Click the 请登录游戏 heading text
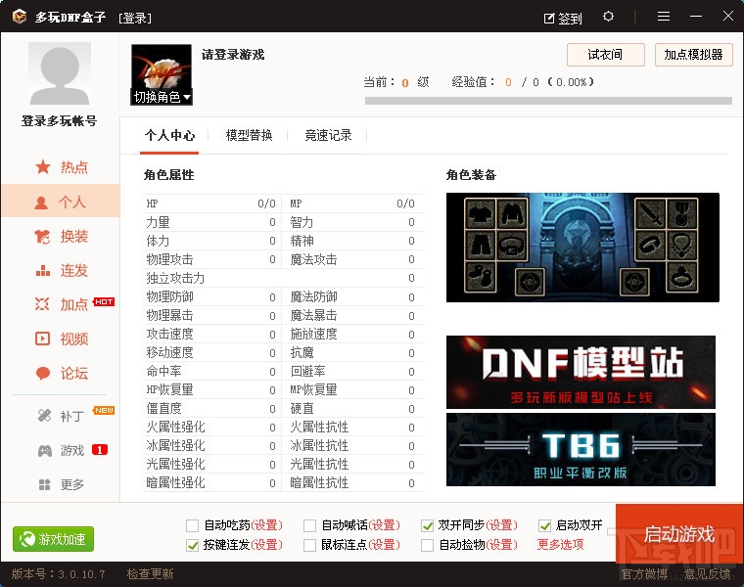Image resolution: width=744 pixels, height=587 pixels. click(x=233, y=55)
